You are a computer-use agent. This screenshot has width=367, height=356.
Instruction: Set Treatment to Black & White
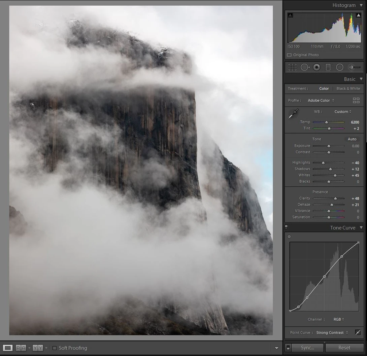[x=348, y=88]
